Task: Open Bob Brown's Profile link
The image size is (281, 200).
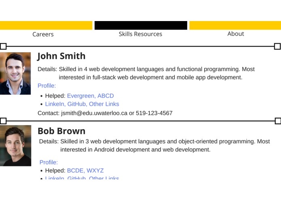Action: pyautogui.click(x=49, y=162)
